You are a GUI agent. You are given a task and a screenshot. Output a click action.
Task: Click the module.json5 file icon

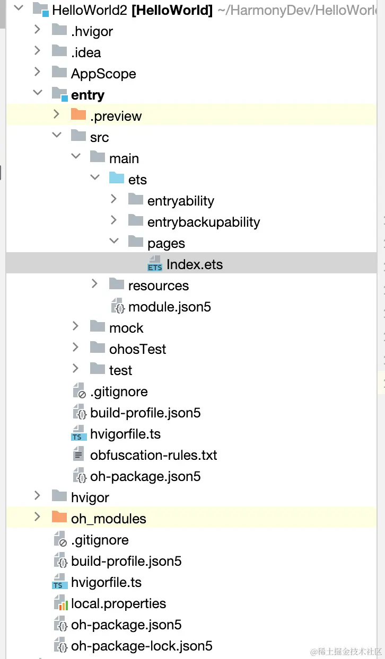[x=117, y=307]
